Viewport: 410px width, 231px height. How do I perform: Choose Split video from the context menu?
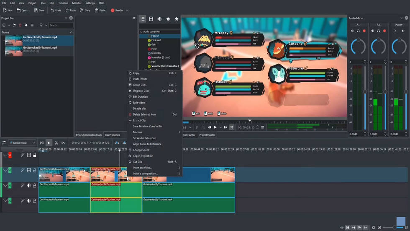click(x=139, y=103)
